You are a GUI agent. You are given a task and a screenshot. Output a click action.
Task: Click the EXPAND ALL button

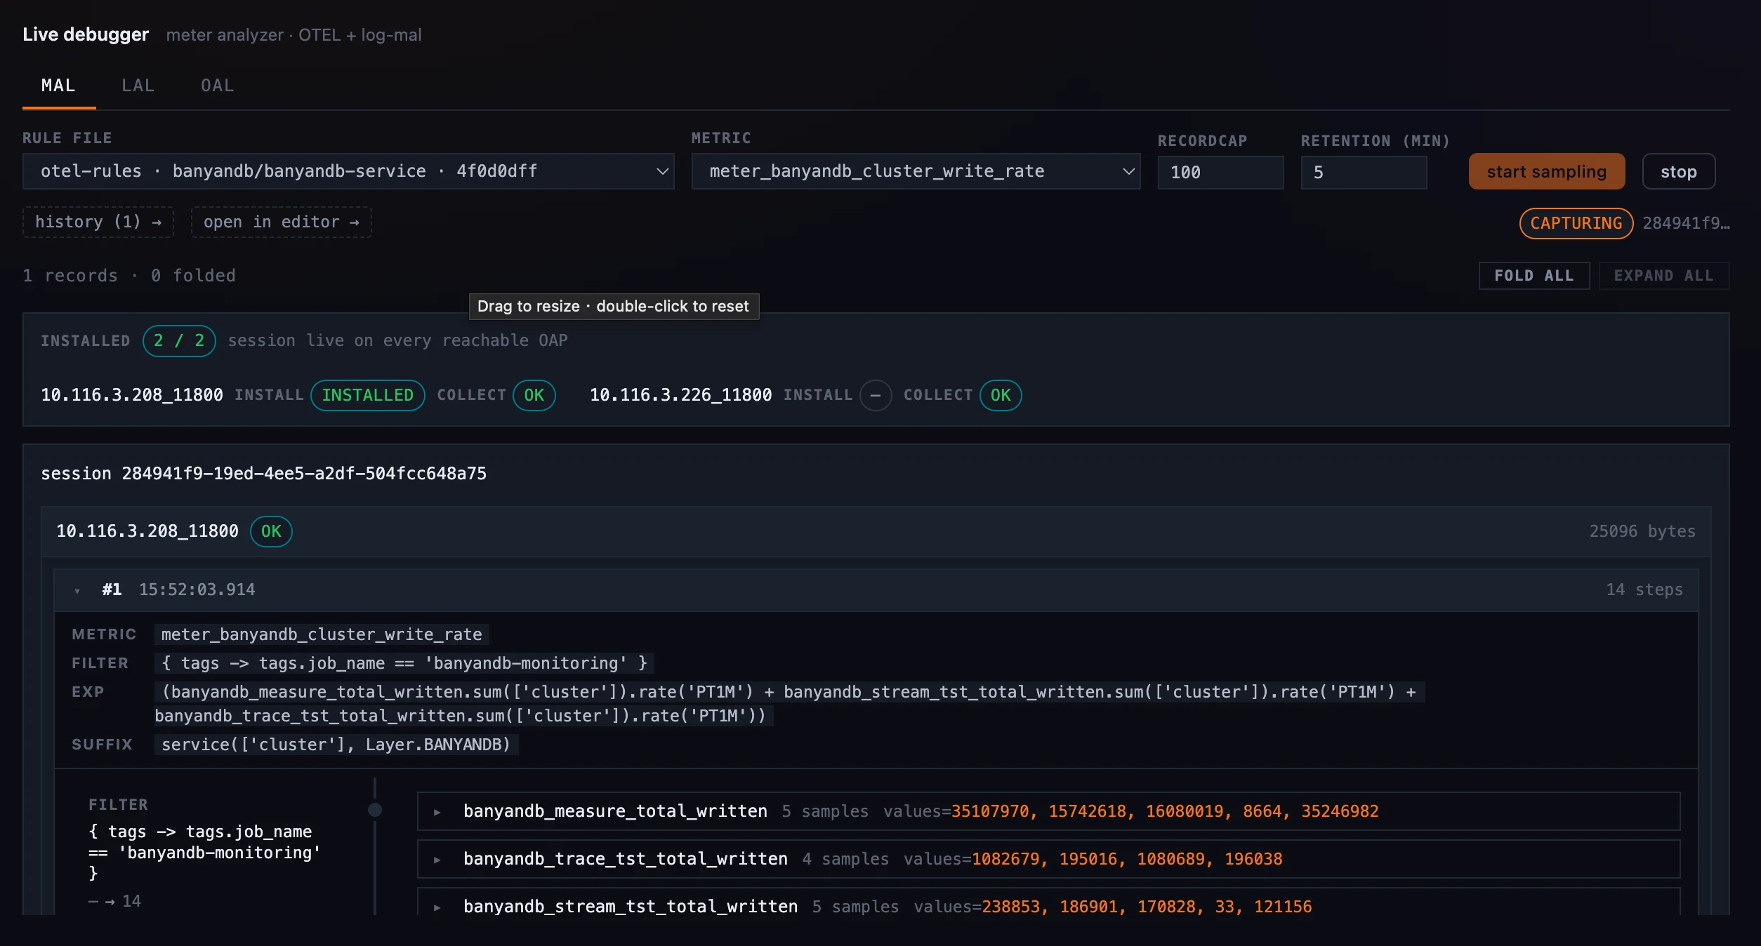[1663, 276]
